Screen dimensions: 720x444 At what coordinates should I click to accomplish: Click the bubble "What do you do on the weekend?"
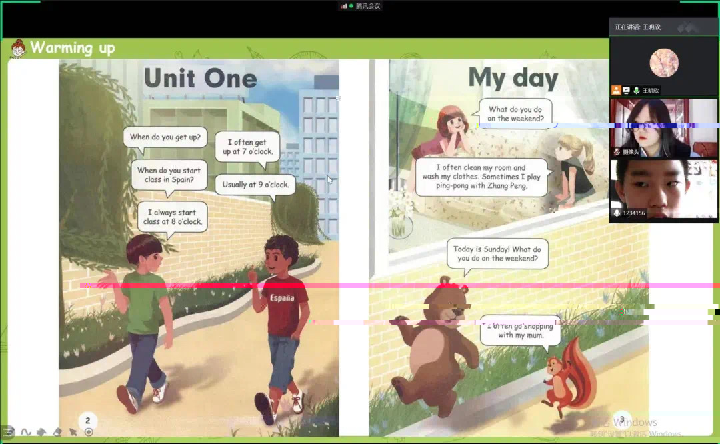[x=515, y=114]
